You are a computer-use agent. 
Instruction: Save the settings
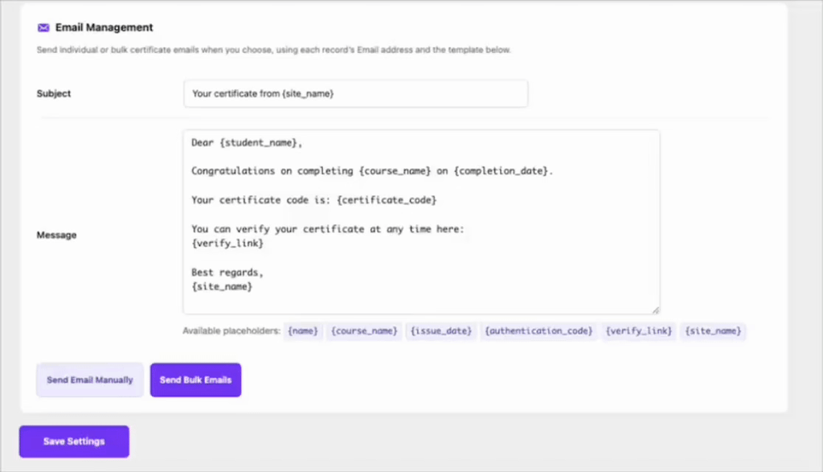[x=74, y=441]
